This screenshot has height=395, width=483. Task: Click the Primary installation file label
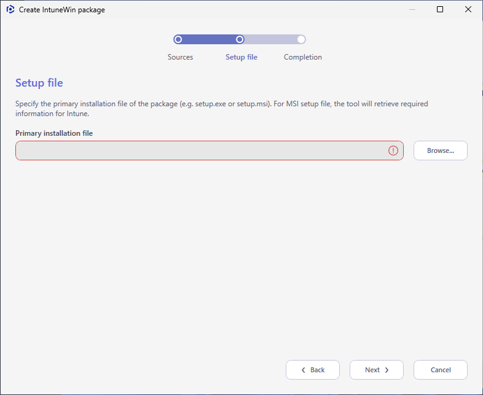pos(54,133)
